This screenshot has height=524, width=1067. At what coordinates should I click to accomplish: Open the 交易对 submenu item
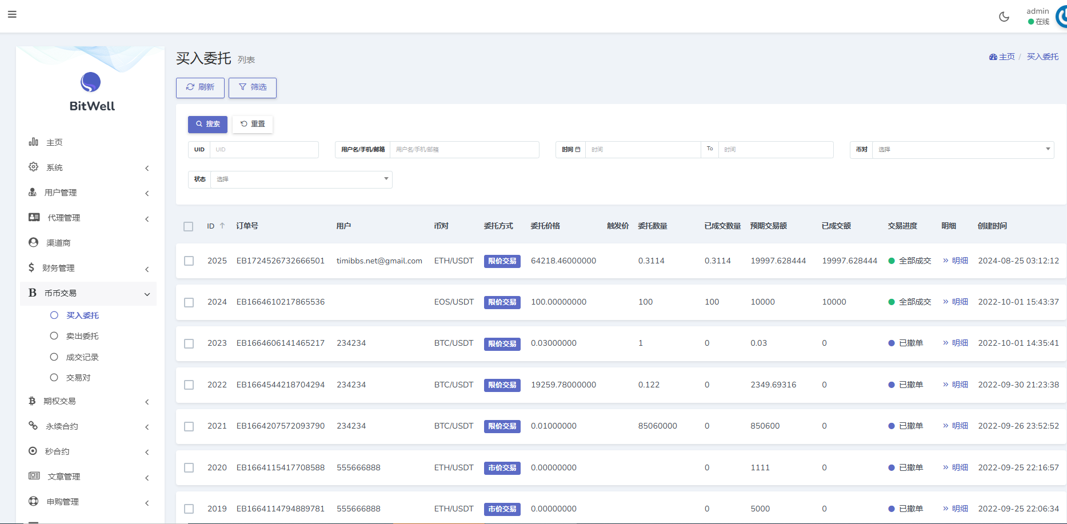78,378
